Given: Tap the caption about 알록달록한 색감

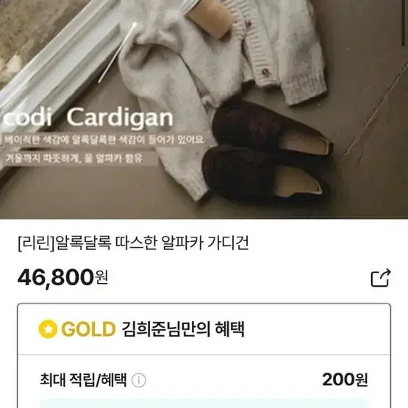Looking at the screenshot, I should [x=104, y=140].
